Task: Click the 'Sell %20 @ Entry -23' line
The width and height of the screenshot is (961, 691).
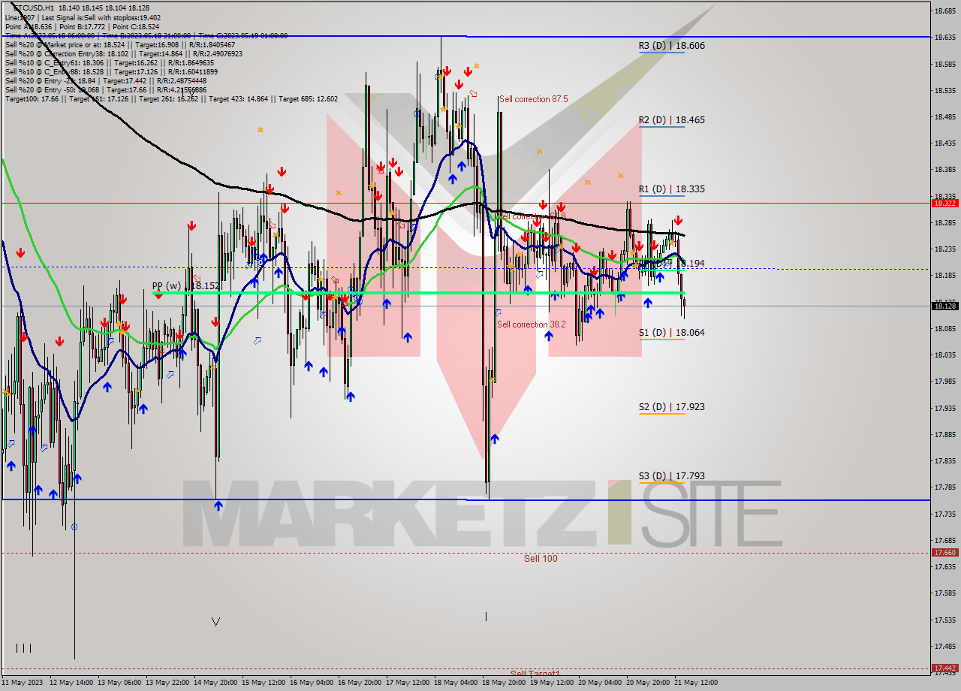Action: (106, 81)
